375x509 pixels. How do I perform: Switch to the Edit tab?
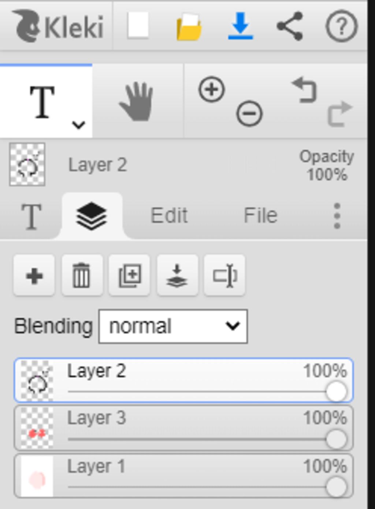tap(169, 215)
